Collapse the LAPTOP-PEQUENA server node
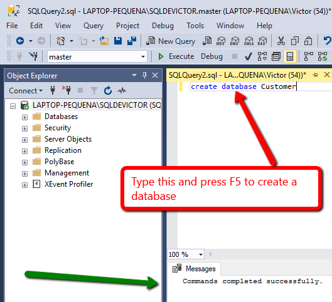This screenshot has width=332, height=302. (13, 106)
